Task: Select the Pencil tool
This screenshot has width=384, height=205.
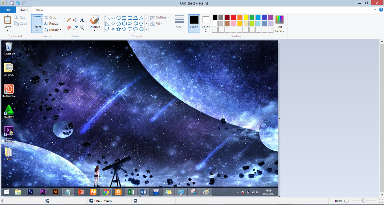Action: pyautogui.click(x=69, y=20)
